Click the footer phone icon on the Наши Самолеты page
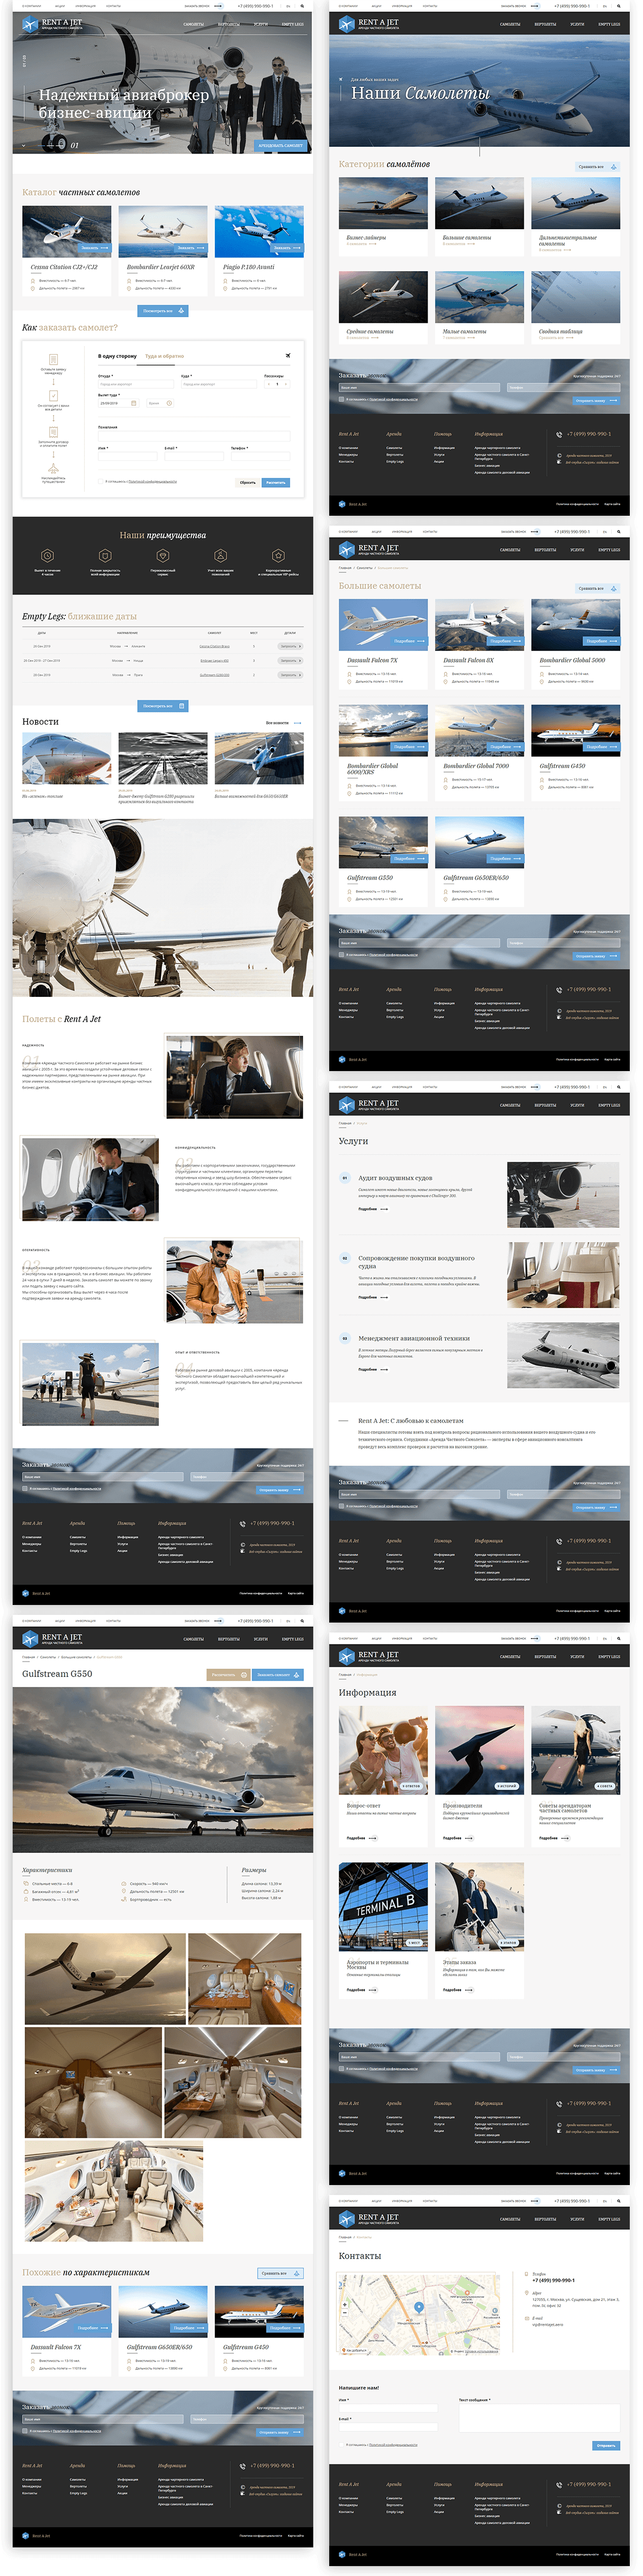This screenshot has width=643, height=2576. [559, 434]
